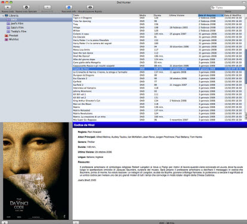Screen dimensions: 247x224
Task: Select the Johnny Mnemonic row
Action: [159, 91]
